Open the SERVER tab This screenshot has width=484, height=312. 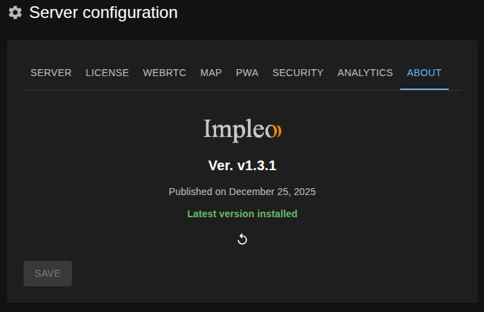(x=51, y=73)
